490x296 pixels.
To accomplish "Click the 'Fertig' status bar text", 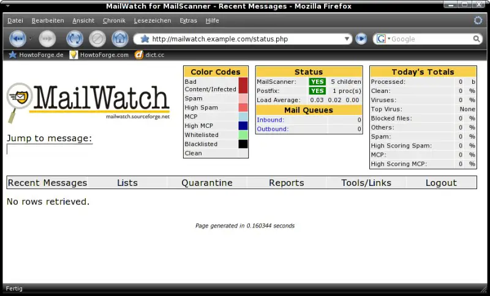I will point(14,289).
